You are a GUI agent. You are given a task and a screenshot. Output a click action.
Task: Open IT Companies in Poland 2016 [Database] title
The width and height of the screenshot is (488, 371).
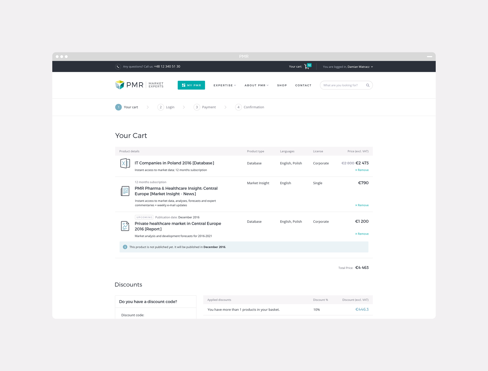[x=174, y=163]
